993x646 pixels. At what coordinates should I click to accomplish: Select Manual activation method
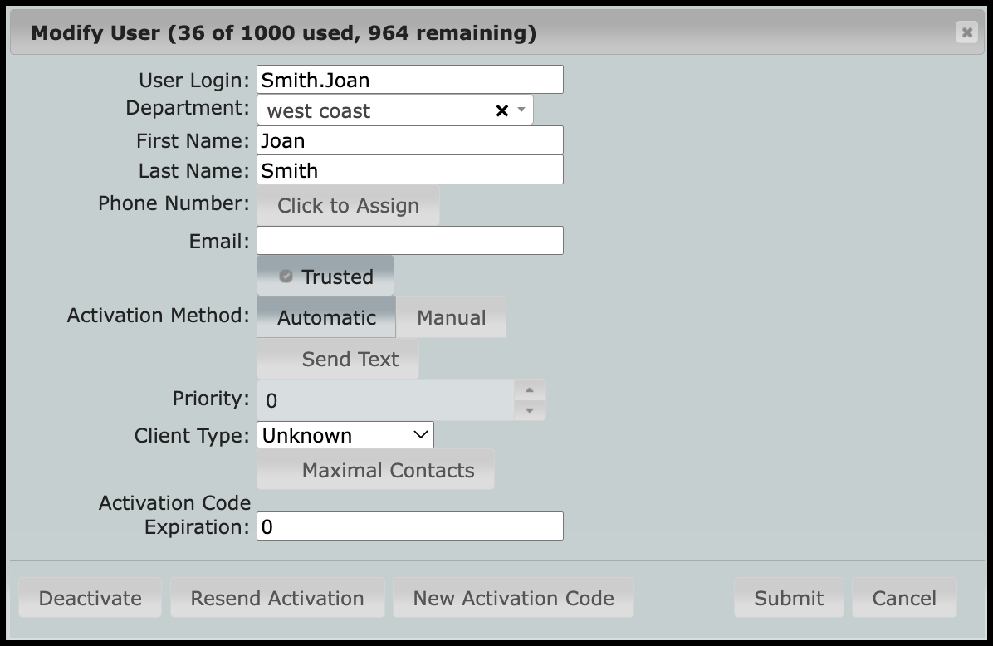[451, 317]
